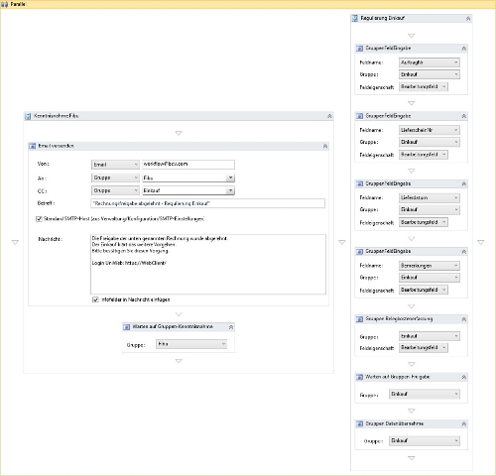Click the Parallel activity icon in header
Image resolution: width=496 pixels, height=476 pixels.
point(4,4)
